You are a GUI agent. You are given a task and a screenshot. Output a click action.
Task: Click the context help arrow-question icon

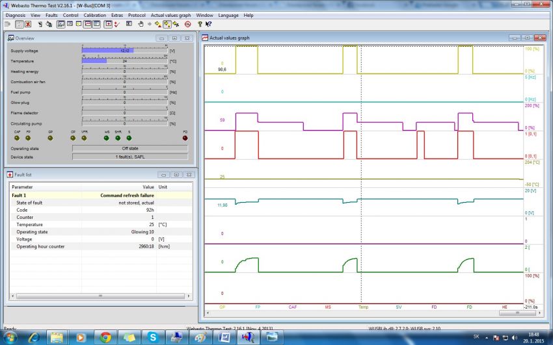(x=208, y=24)
